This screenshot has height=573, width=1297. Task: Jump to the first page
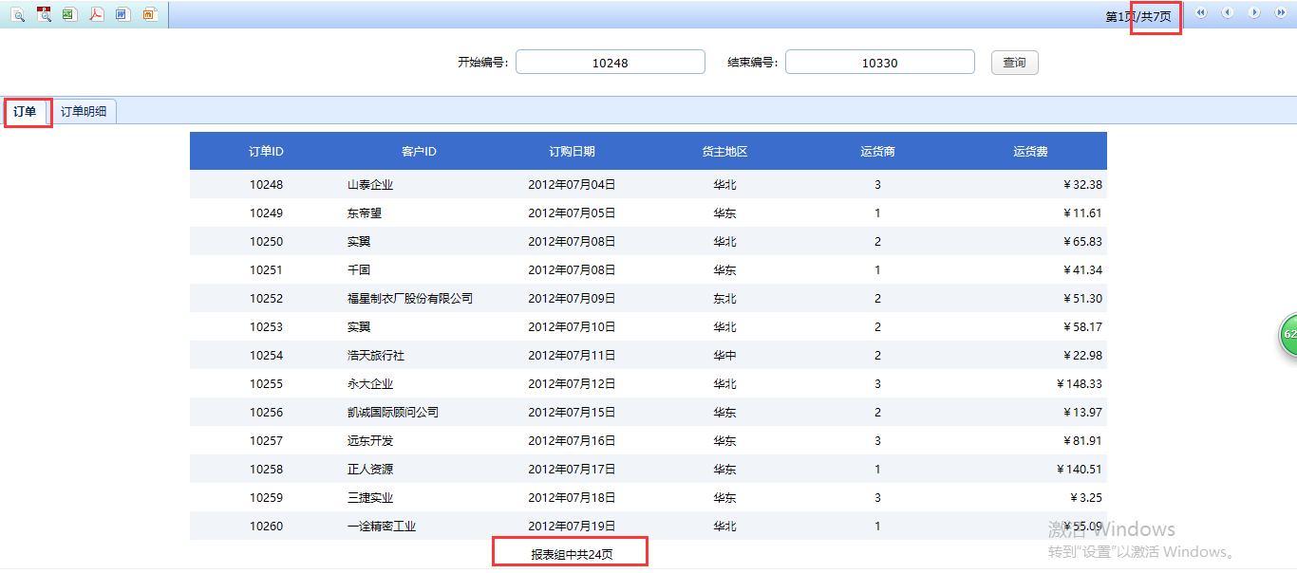1201,13
